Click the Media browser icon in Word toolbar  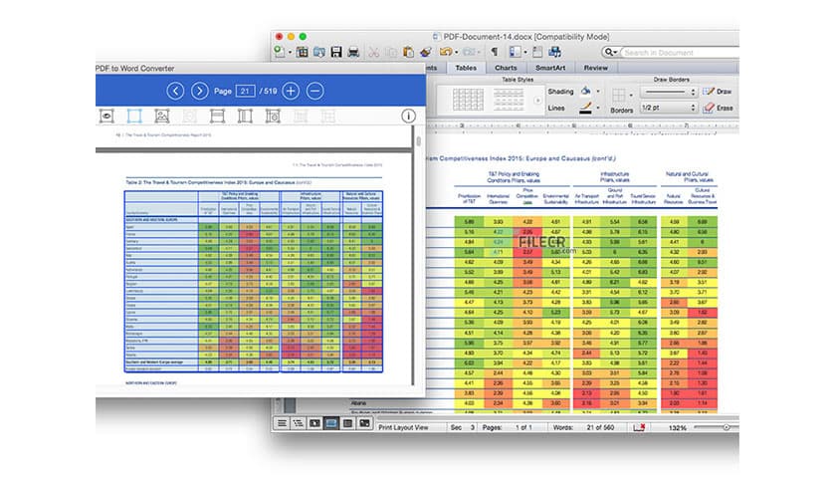[x=555, y=52]
